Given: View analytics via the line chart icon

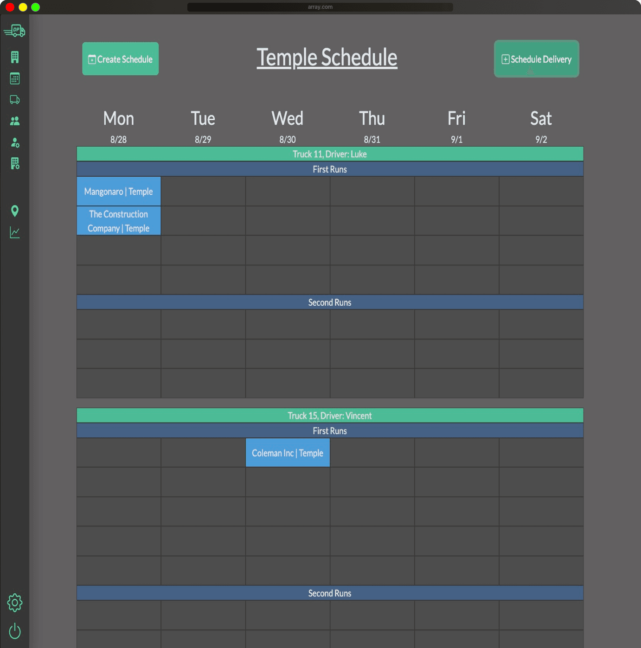Looking at the screenshot, I should [14, 232].
